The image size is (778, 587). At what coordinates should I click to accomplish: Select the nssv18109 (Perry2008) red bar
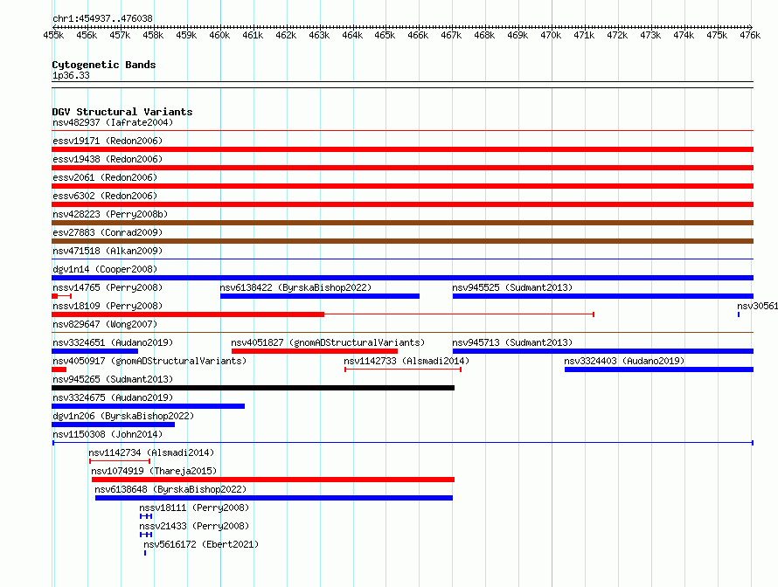[188, 314]
